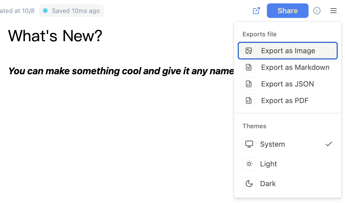Switch to the Light theme
Screen dimensions: 345x203
[x=288, y=164]
